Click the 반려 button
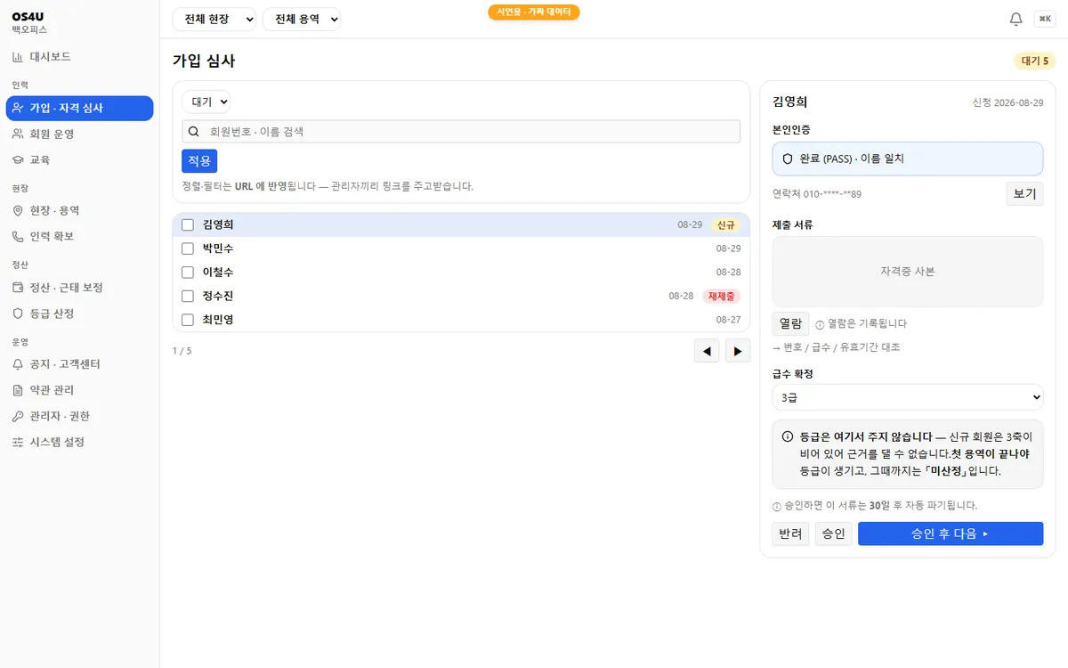 pos(790,534)
